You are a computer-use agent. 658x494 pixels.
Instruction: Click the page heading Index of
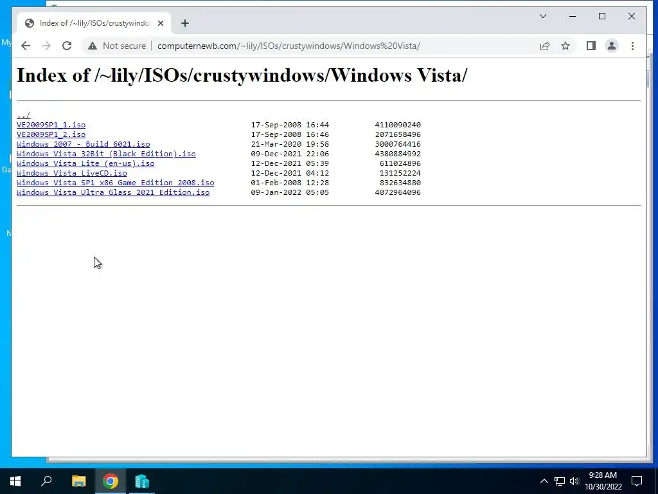(242, 76)
